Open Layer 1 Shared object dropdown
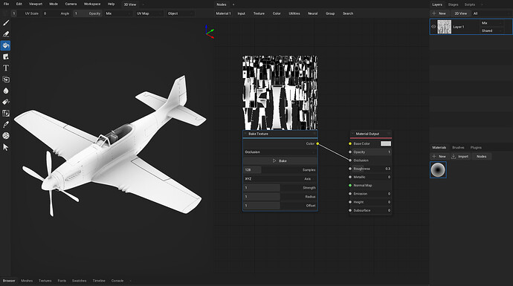Viewport: 513px width, 286px height. tap(491, 30)
